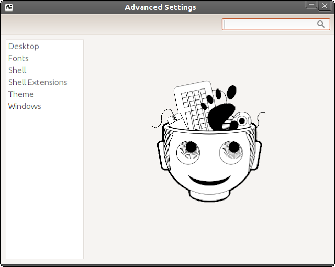Screen dimensions: 335x267
Task: Go to Shell Extensions settings
Action: pos(45,82)
